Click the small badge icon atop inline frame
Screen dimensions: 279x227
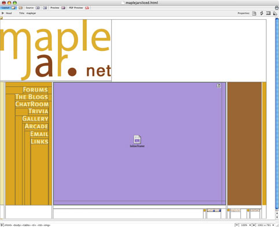(219, 86)
